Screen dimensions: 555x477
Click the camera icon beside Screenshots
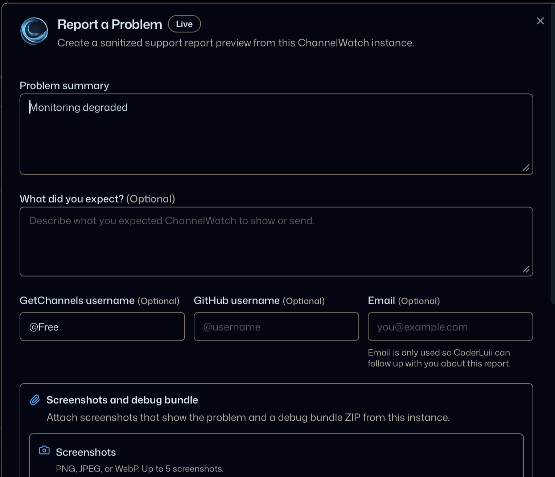(x=44, y=450)
